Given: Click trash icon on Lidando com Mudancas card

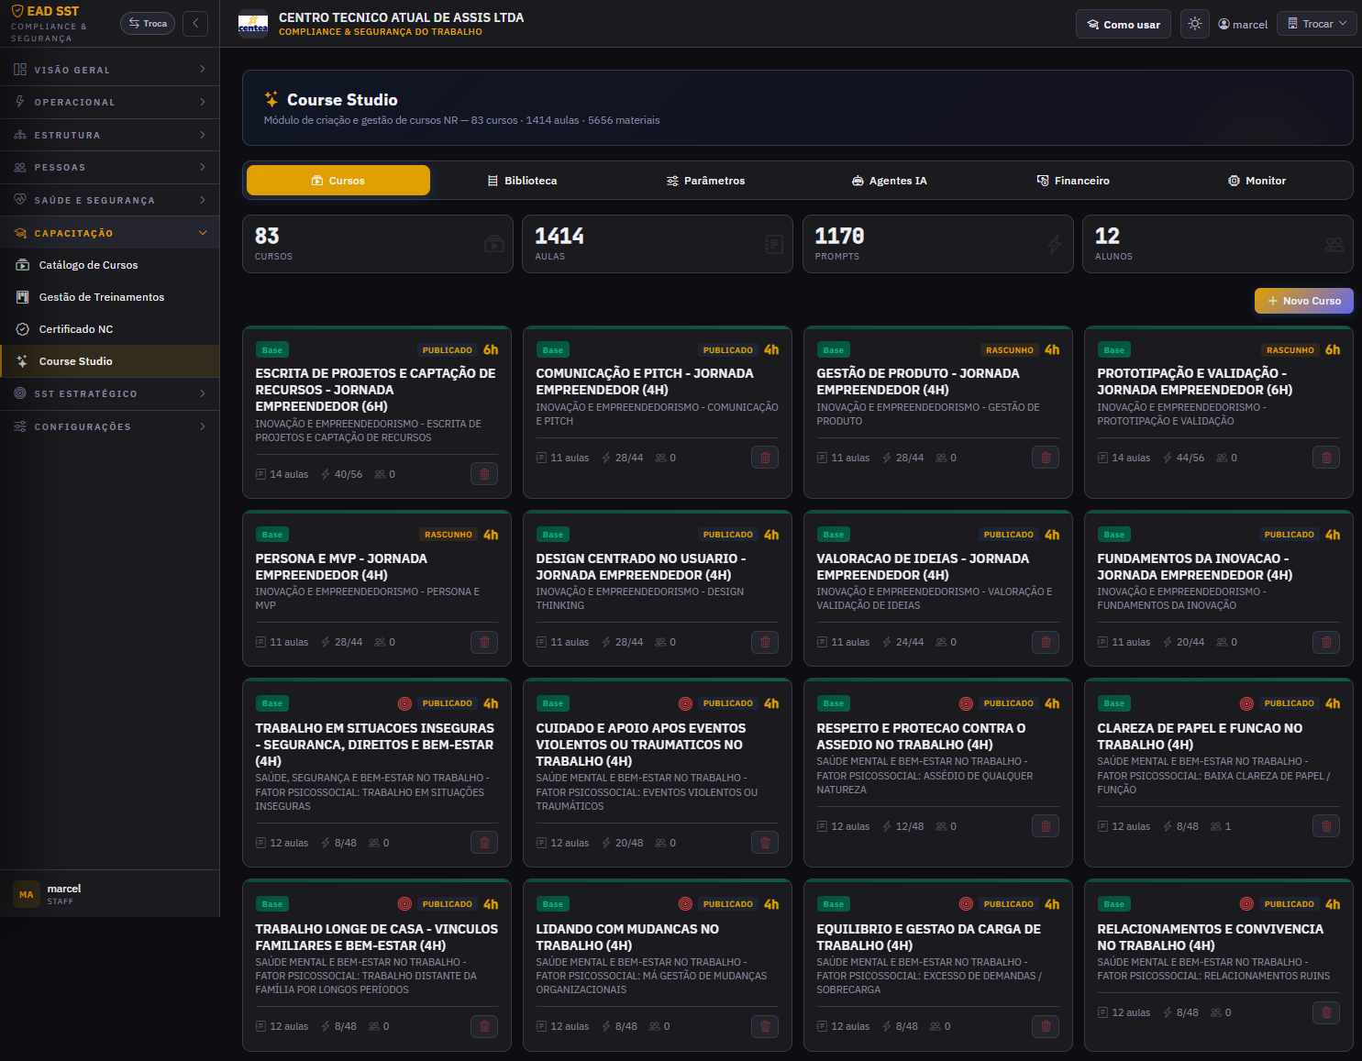Looking at the screenshot, I should (765, 1026).
